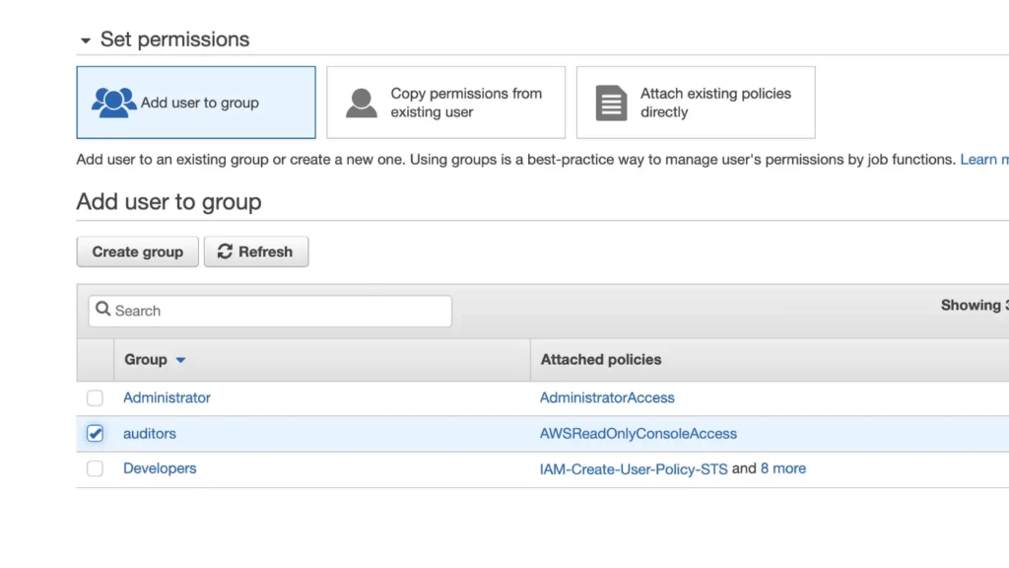
Task: Select the Copy permissions from existing user option
Action: 445,102
